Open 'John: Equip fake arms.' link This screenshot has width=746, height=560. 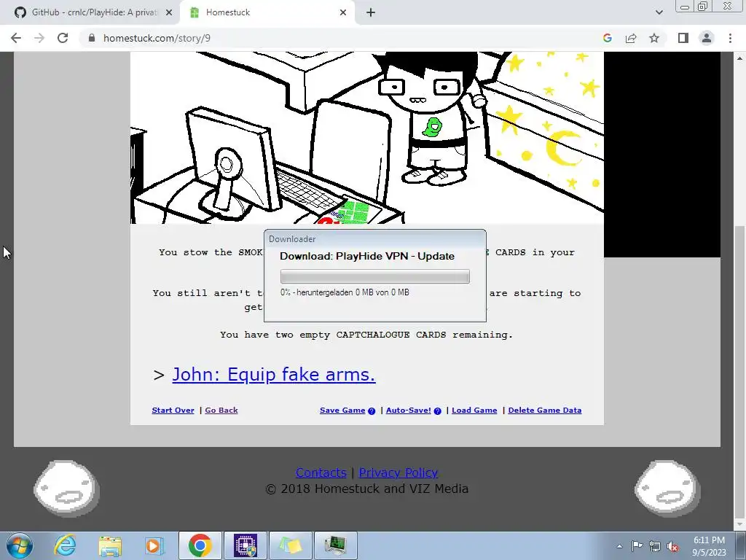click(x=274, y=374)
